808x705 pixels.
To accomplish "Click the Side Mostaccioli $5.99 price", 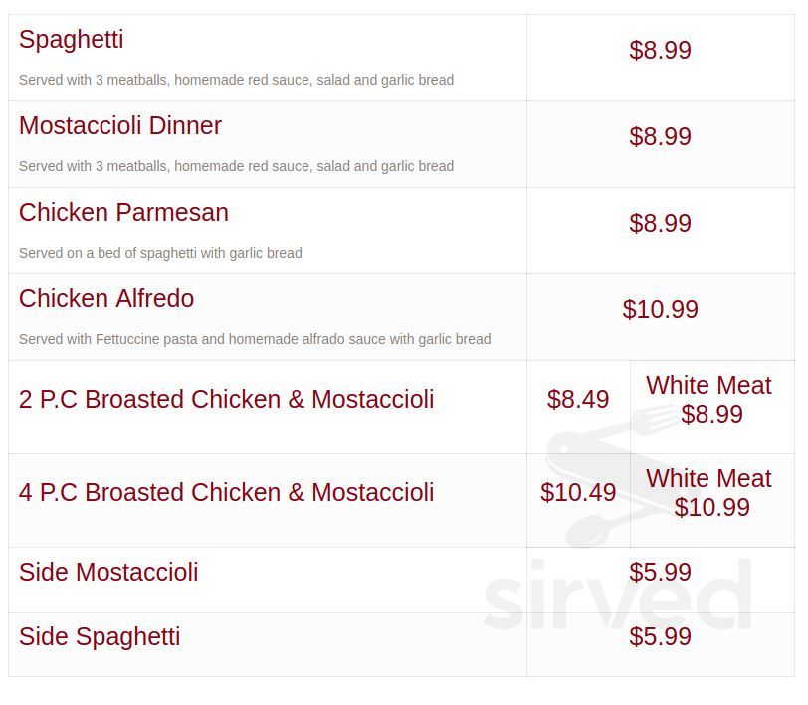I will (660, 572).
